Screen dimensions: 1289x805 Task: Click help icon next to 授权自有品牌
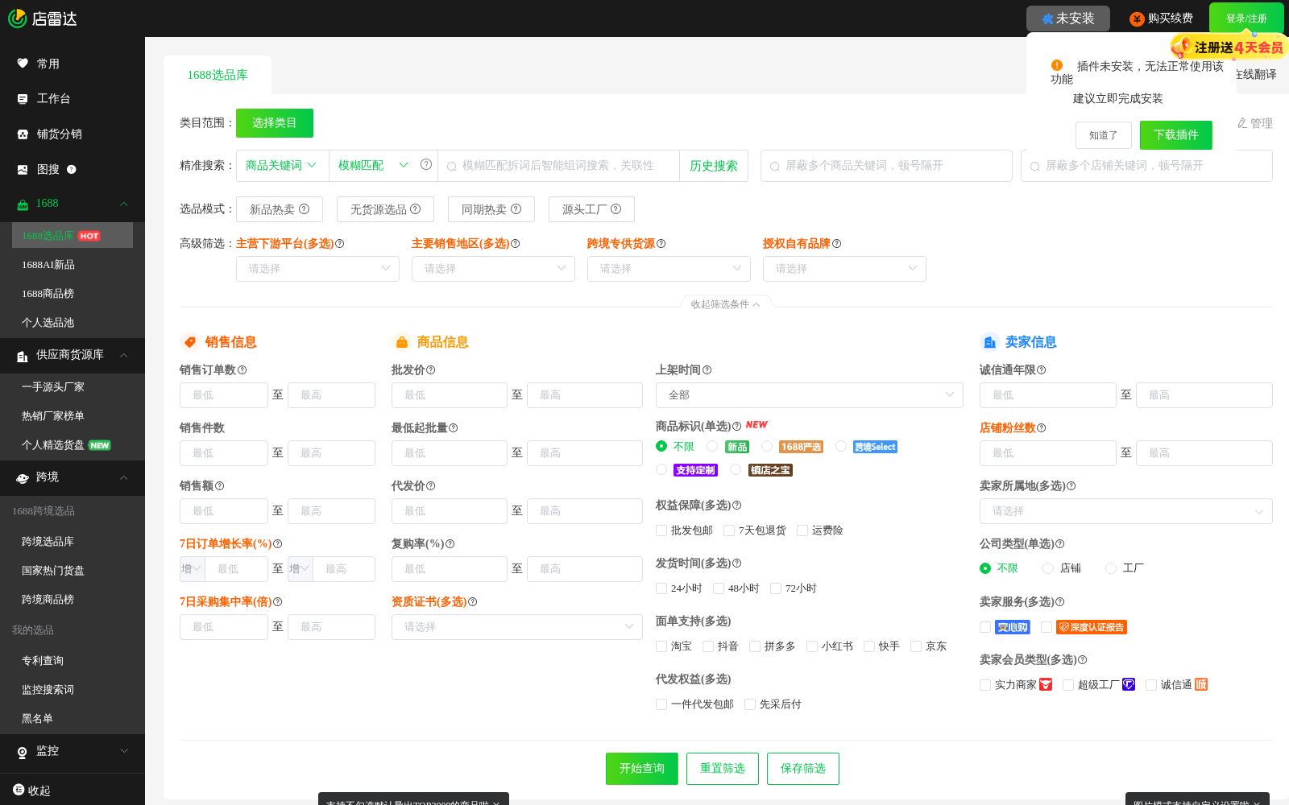(x=836, y=244)
